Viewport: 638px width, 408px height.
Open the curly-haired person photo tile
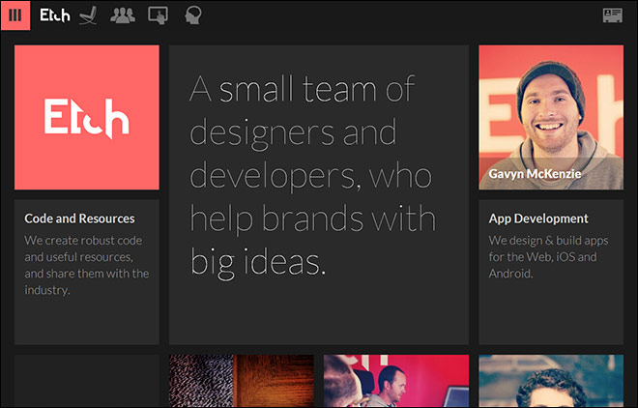(x=551, y=381)
